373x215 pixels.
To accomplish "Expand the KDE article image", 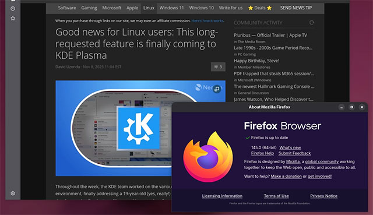I will [x=217, y=89].
